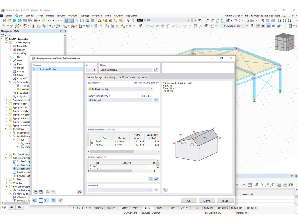Toggle ÚCHOP snap in status bar
298x223 pixels.
pos(128,213)
